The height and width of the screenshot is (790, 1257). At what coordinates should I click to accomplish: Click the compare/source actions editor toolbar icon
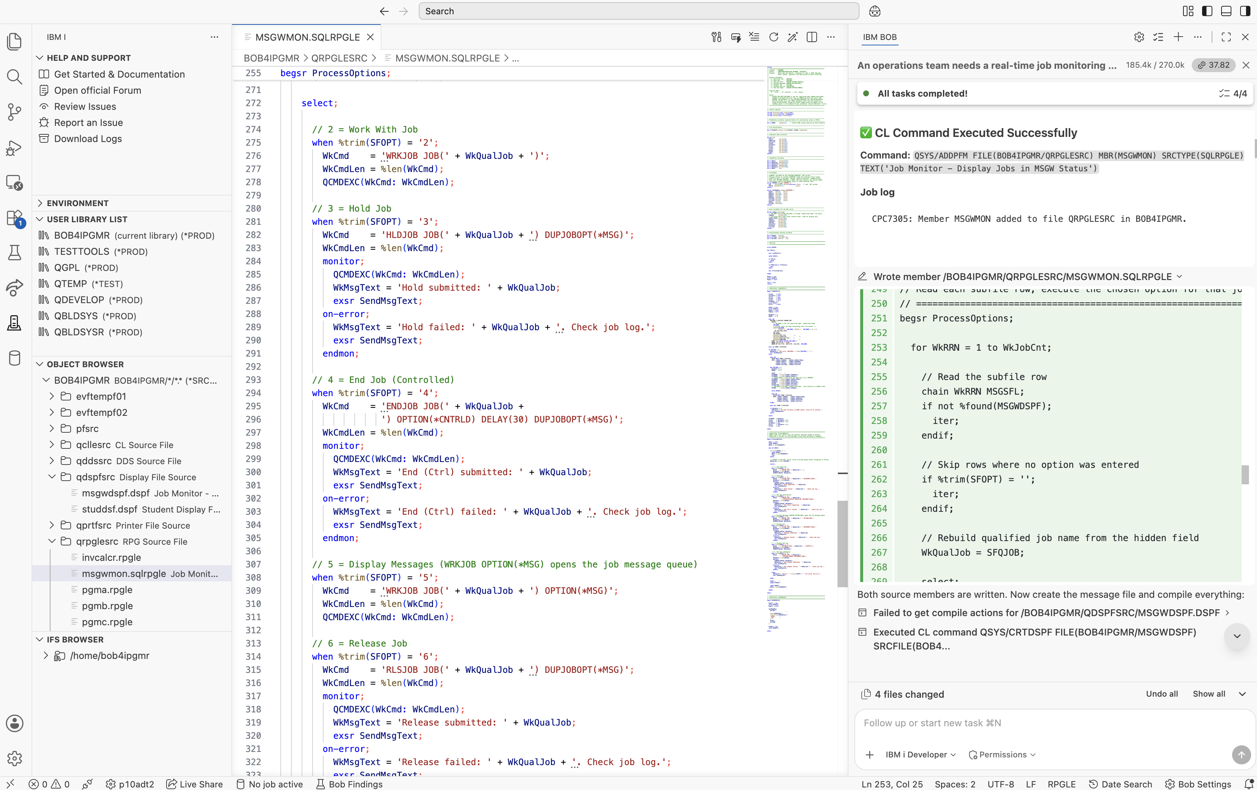pyautogui.click(x=716, y=37)
